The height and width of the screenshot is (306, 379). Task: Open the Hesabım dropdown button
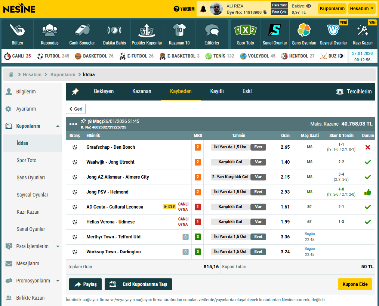361,9
